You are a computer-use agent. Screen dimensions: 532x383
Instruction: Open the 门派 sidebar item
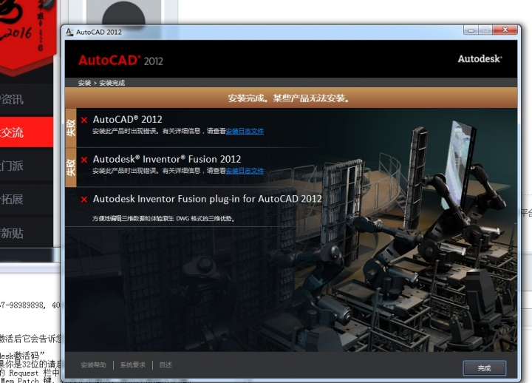click(x=13, y=166)
